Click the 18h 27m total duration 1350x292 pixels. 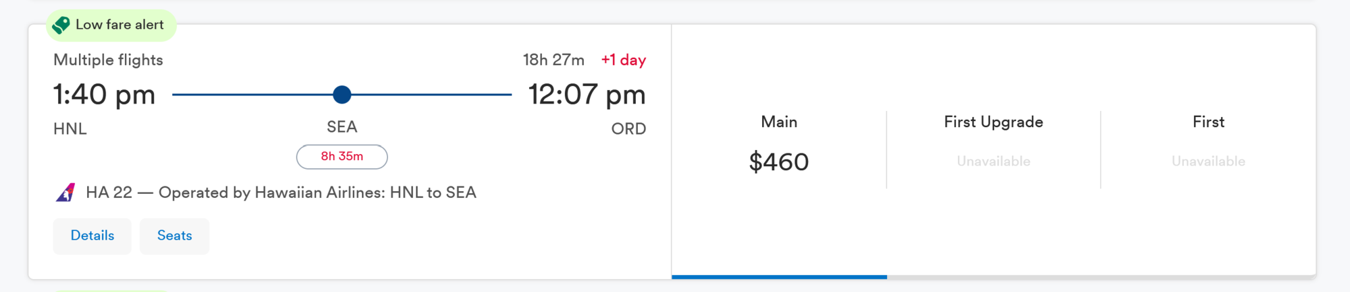pos(553,60)
